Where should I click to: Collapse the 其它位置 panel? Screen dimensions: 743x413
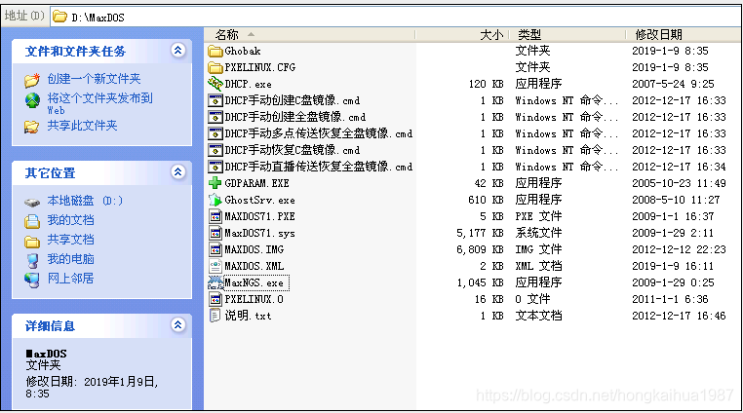178,172
